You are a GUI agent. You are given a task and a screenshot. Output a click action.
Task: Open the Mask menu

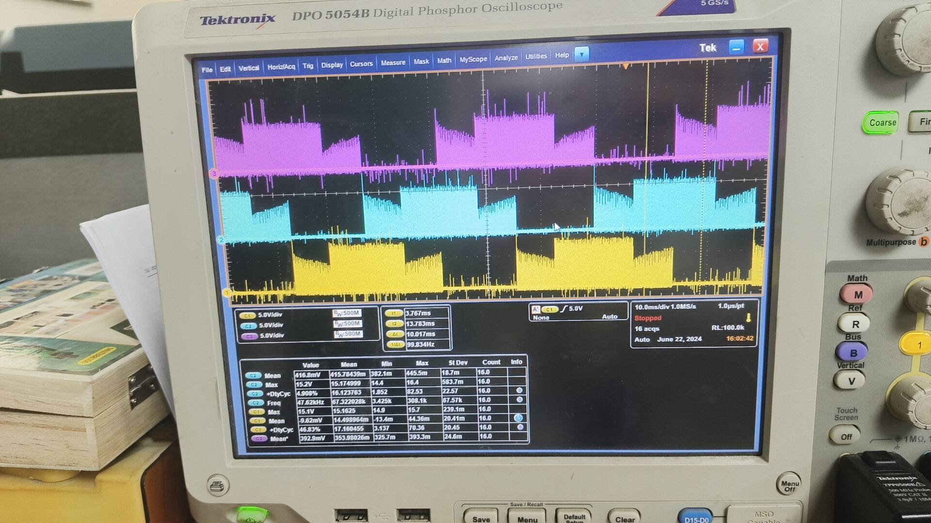[421, 62]
